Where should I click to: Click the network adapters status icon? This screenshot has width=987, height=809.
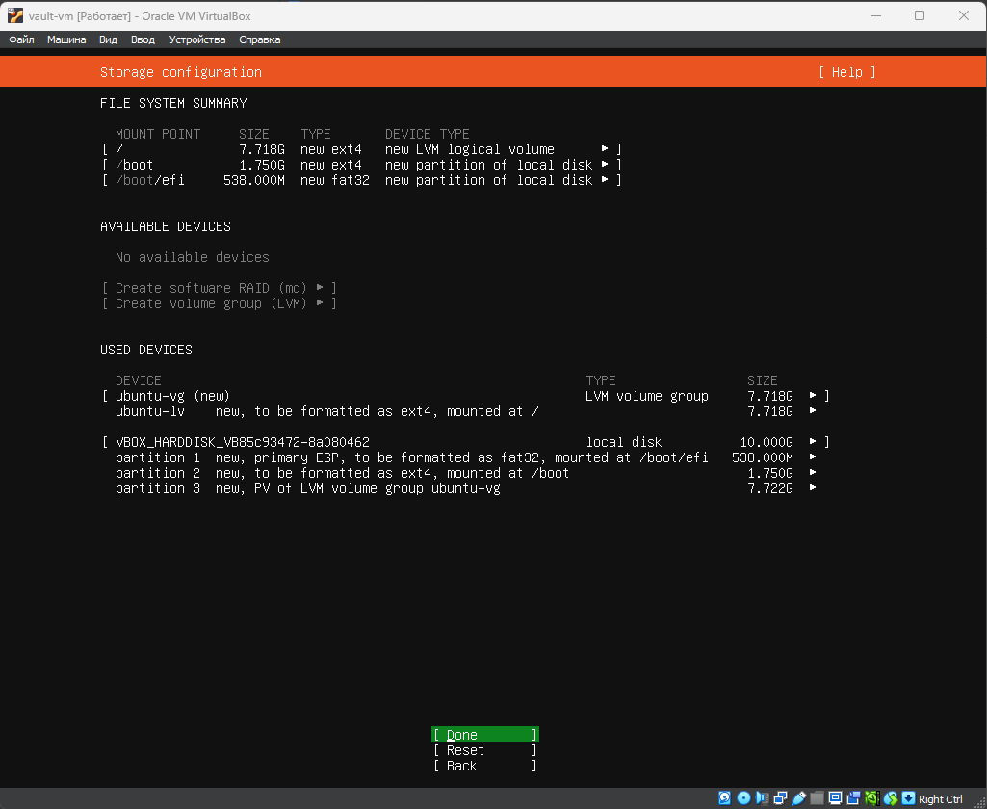click(780, 798)
